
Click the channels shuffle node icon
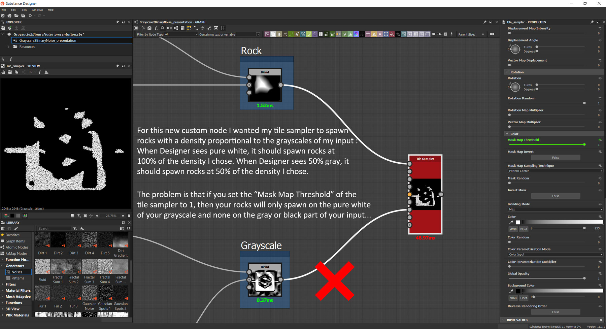(x=285, y=34)
